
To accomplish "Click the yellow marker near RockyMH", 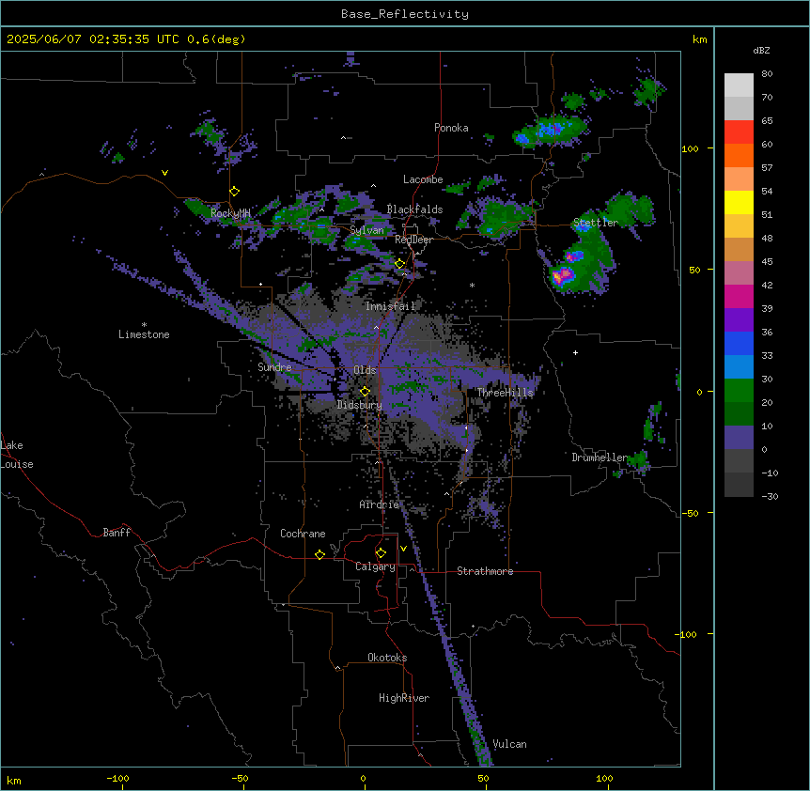I will click(234, 192).
